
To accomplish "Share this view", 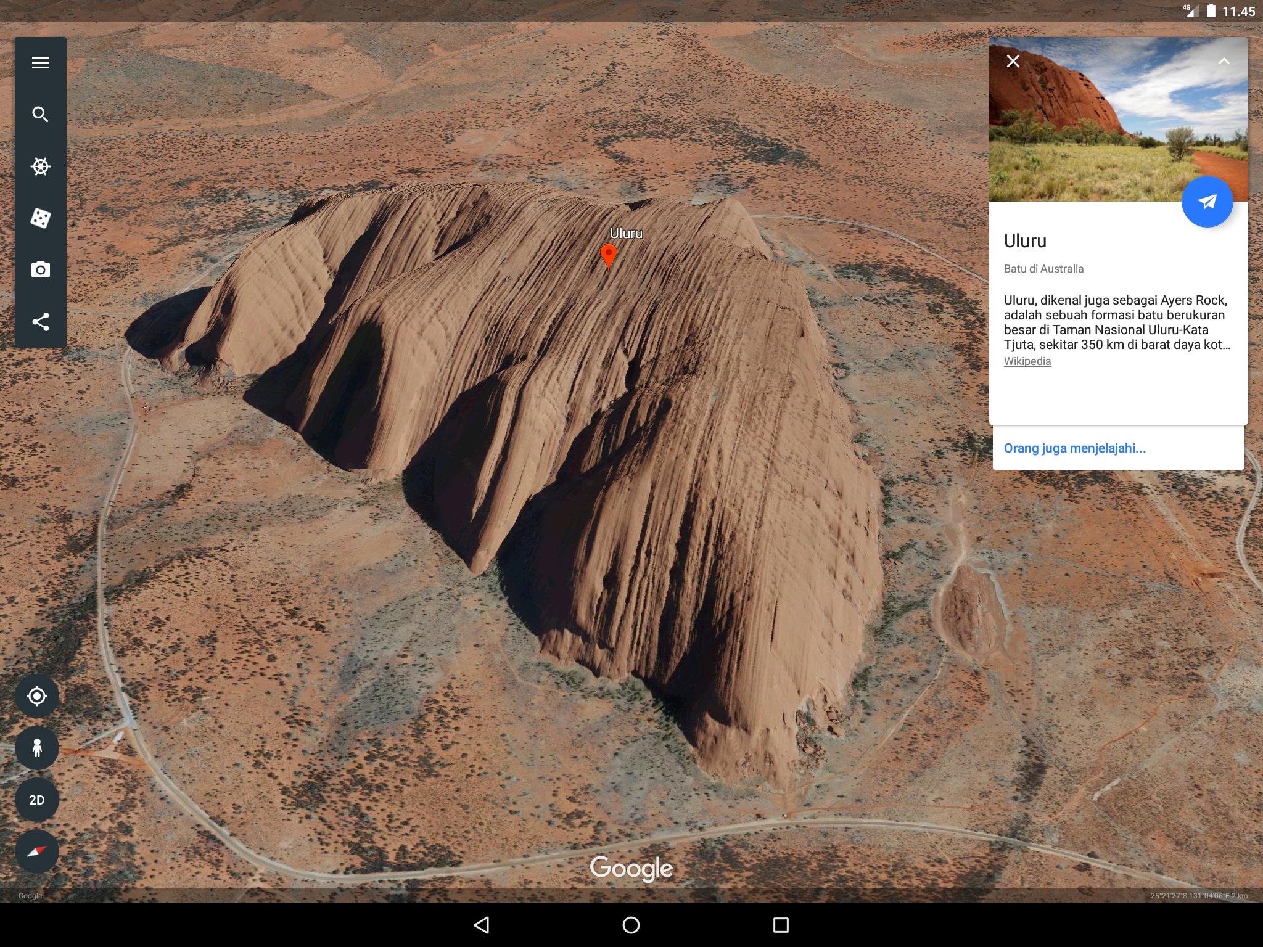I will tap(41, 322).
